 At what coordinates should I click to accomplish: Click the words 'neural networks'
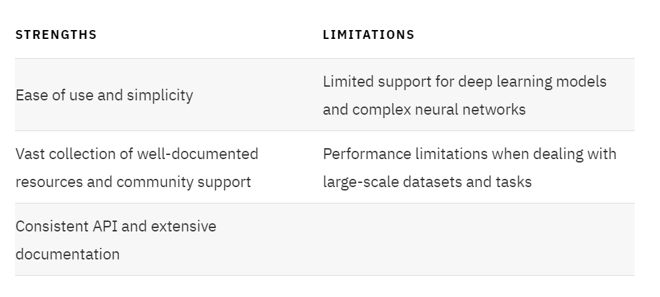[470, 110]
